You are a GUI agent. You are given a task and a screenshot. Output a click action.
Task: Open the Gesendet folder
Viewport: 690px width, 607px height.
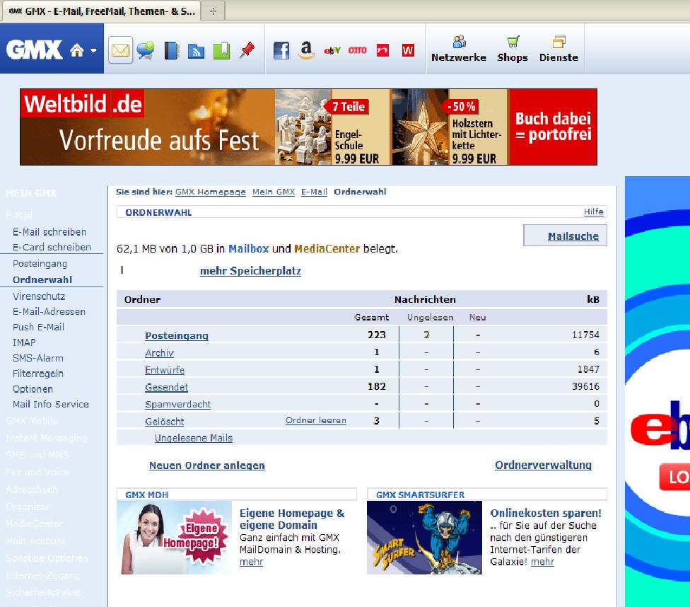tap(166, 387)
